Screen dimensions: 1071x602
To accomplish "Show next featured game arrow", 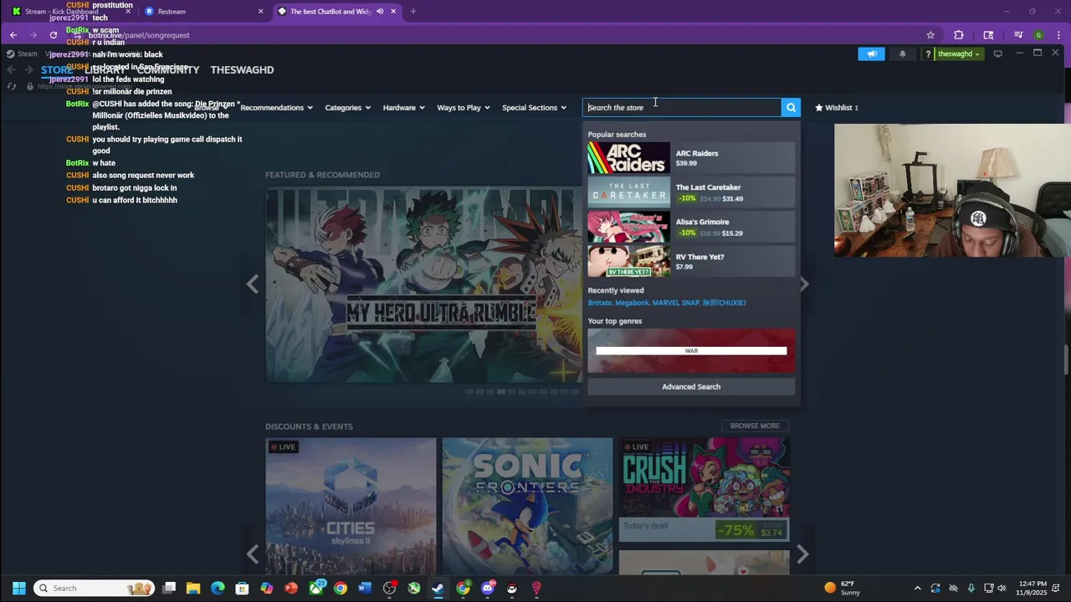I will (804, 284).
